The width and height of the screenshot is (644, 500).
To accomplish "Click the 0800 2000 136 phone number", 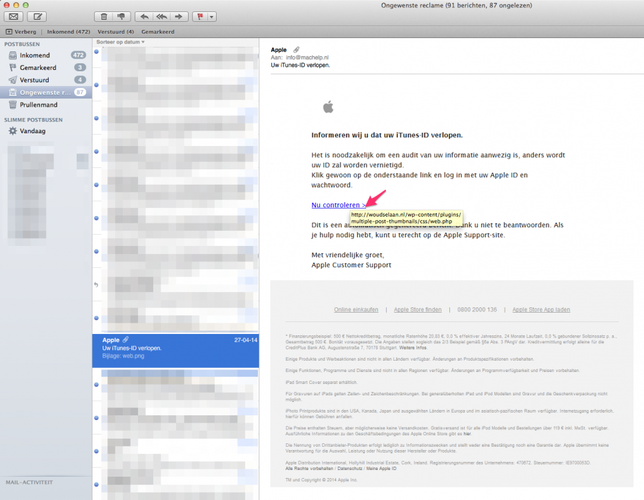I will [x=477, y=310].
